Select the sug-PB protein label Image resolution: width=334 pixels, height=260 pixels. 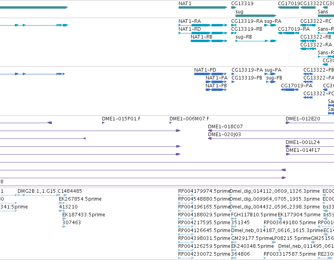(x=274, y=78)
